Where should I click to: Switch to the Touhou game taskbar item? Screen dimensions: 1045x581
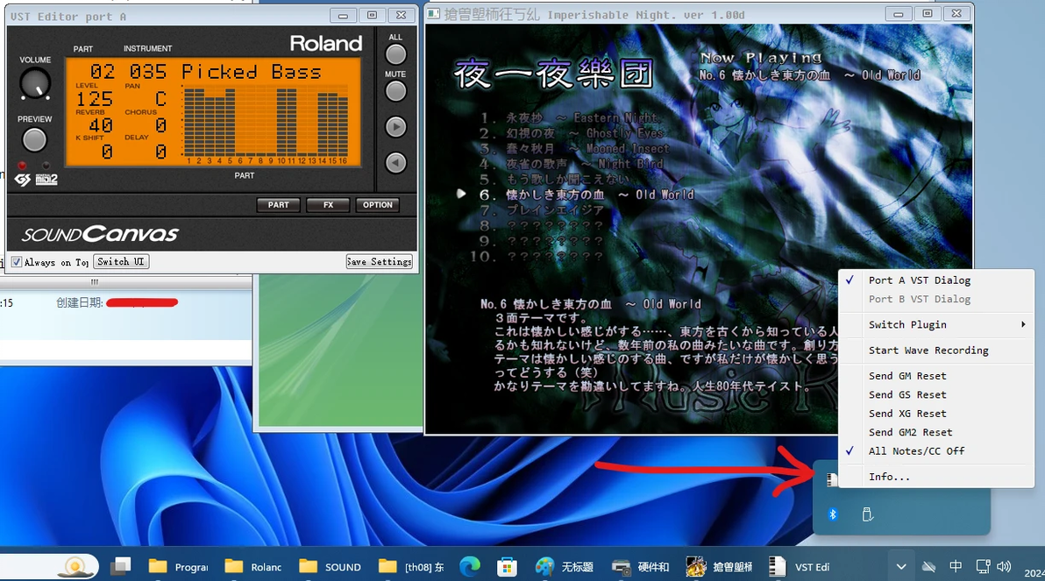pos(719,567)
